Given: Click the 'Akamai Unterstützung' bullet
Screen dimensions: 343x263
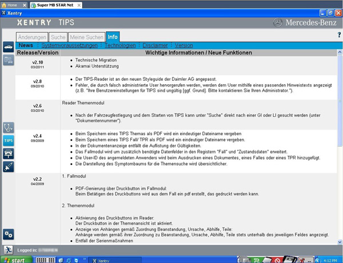Looking at the screenshot, I should [97, 66].
